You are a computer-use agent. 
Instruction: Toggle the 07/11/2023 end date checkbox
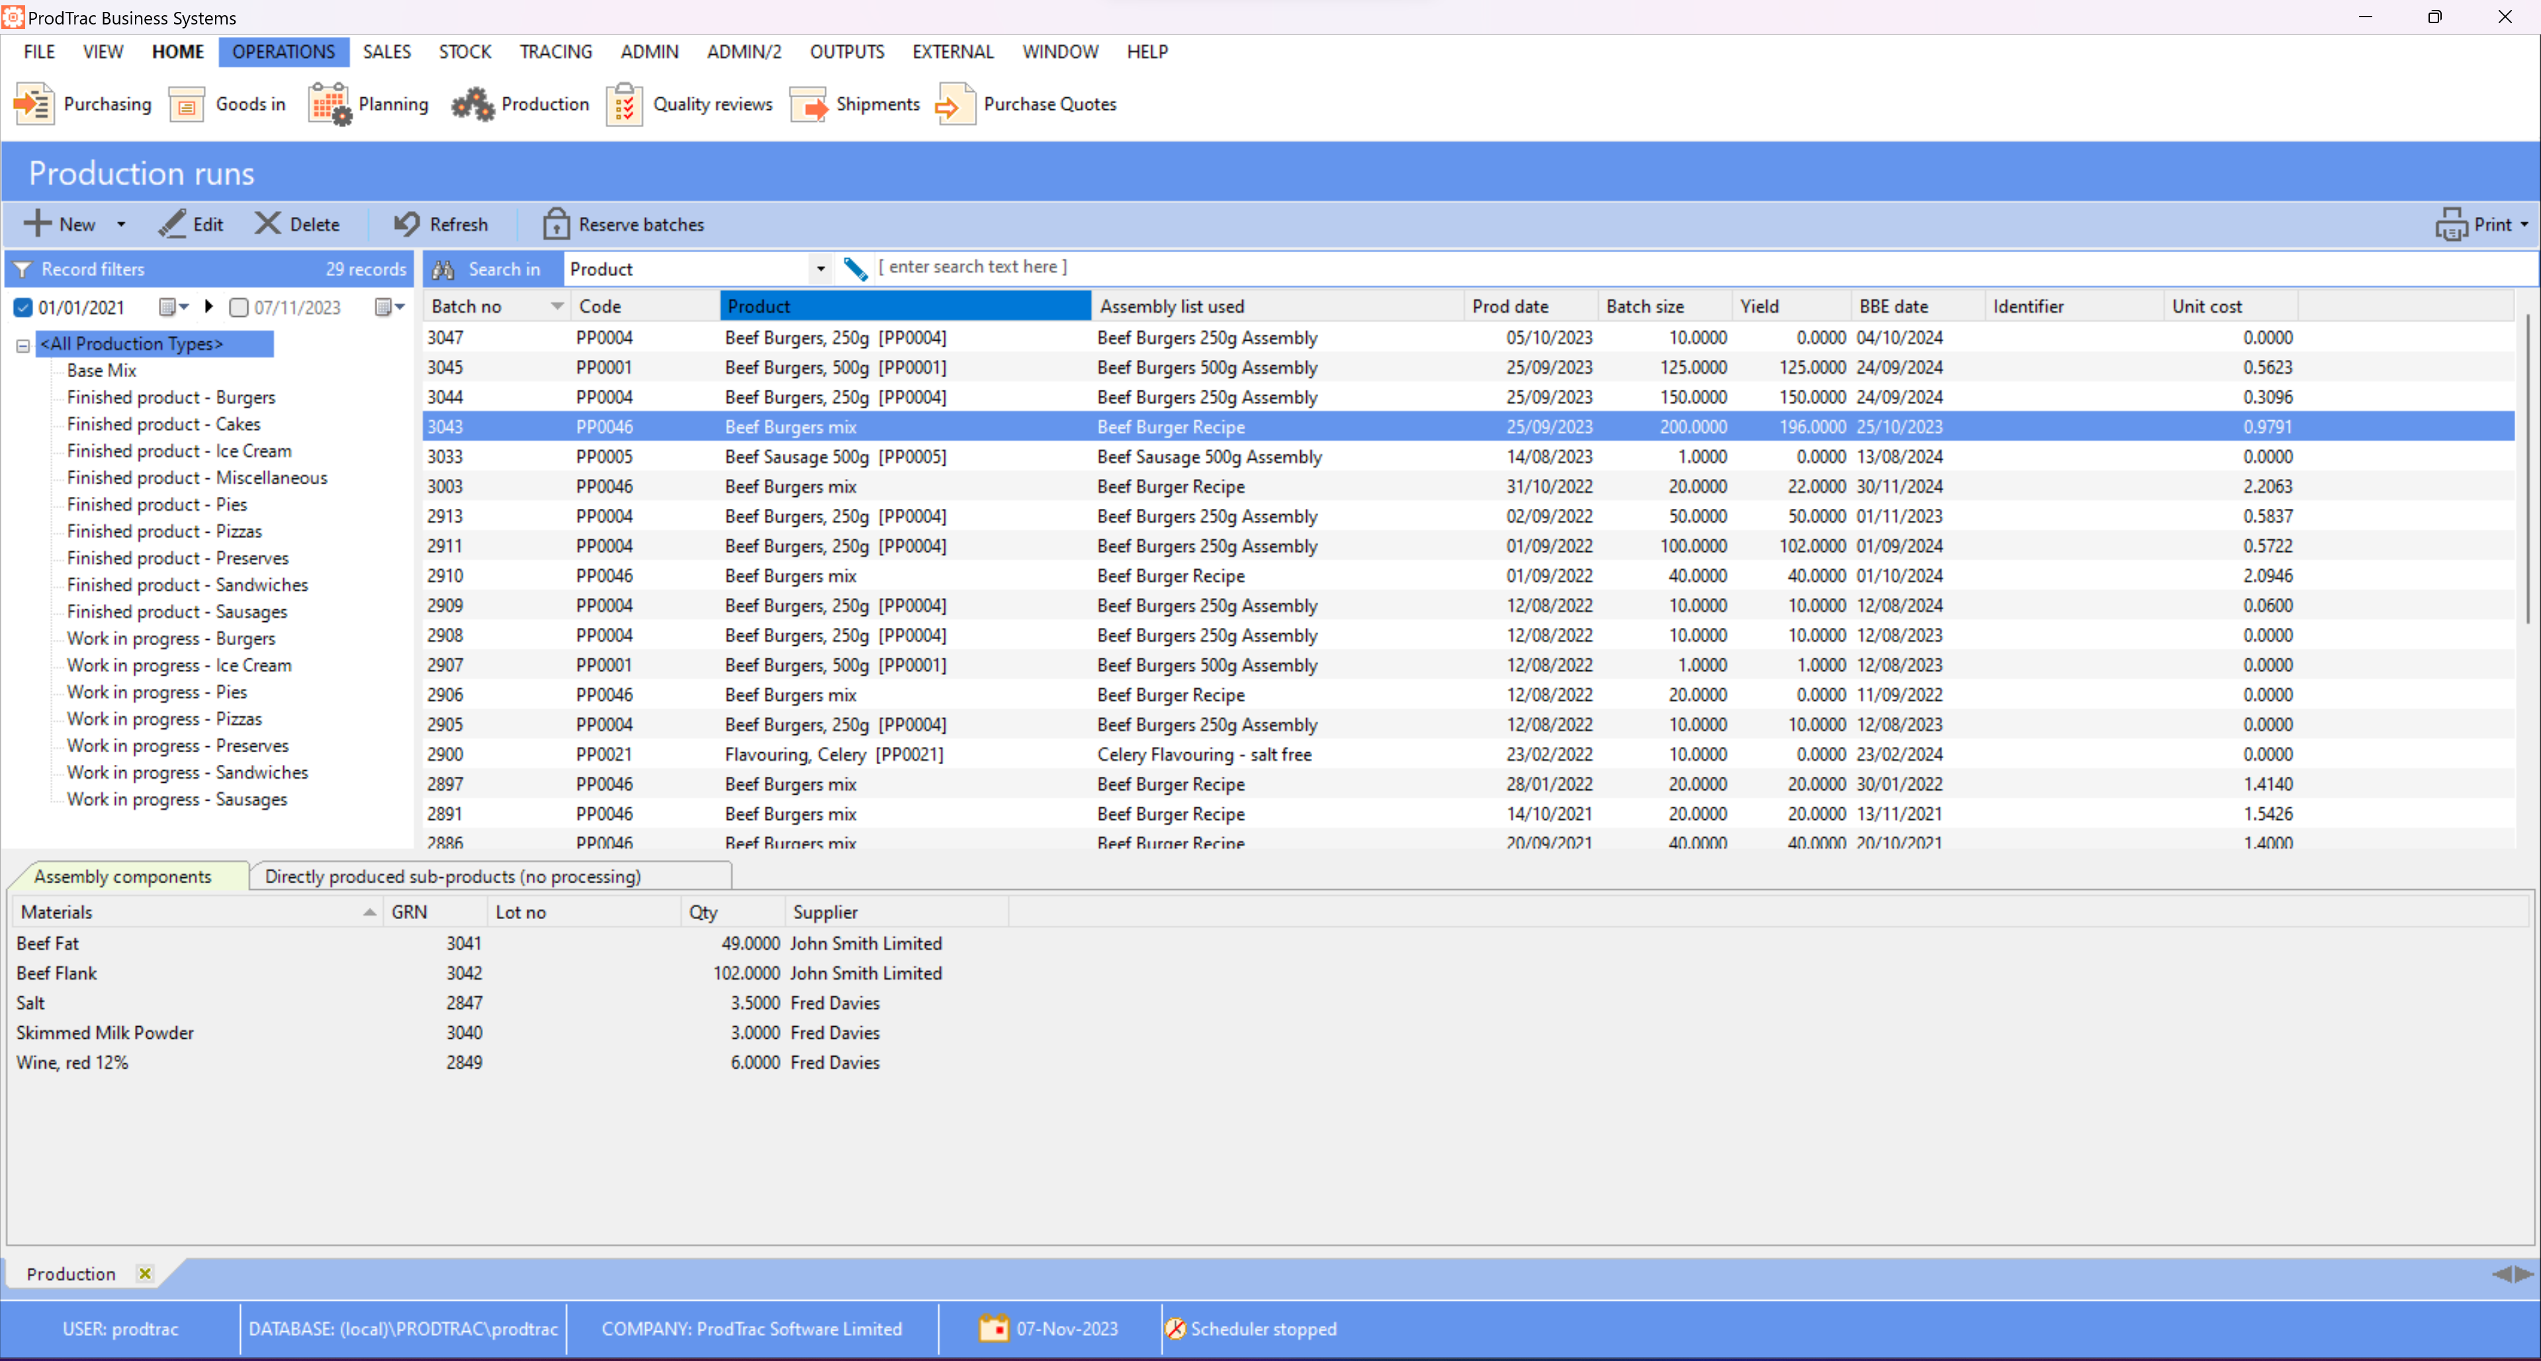[x=239, y=307]
